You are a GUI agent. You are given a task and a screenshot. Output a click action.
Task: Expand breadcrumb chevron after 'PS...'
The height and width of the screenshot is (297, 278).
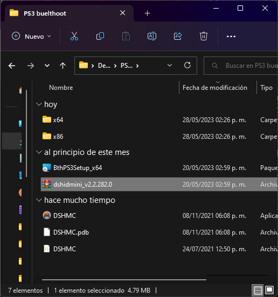pyautogui.click(x=137, y=66)
